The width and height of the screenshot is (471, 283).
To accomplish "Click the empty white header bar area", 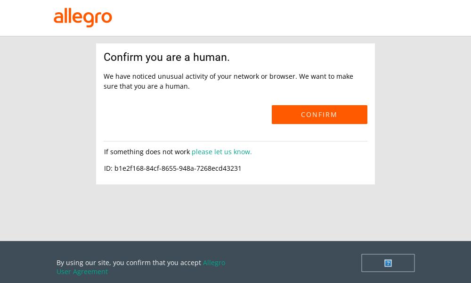I will click(x=285, y=18).
